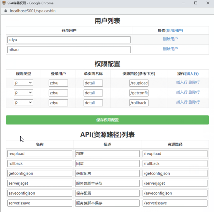This screenshot has width=214, height=212.
Task: Delete user zdyu via its 删除用户 link
Action: point(170,39)
